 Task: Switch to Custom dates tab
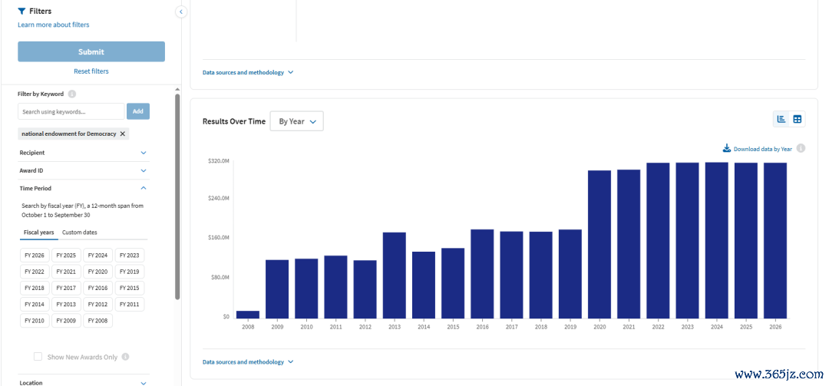pyautogui.click(x=79, y=232)
